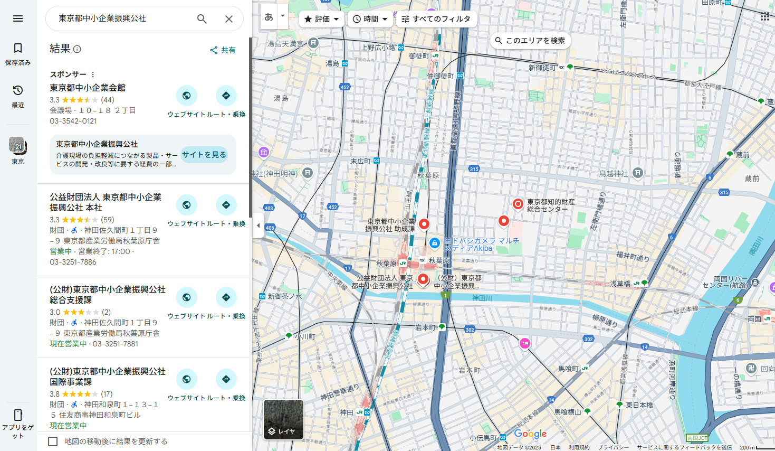Open result 公益財団法人 東京都中小企業振興公社 本社
This screenshot has width=775, height=451.
pyautogui.click(x=106, y=202)
